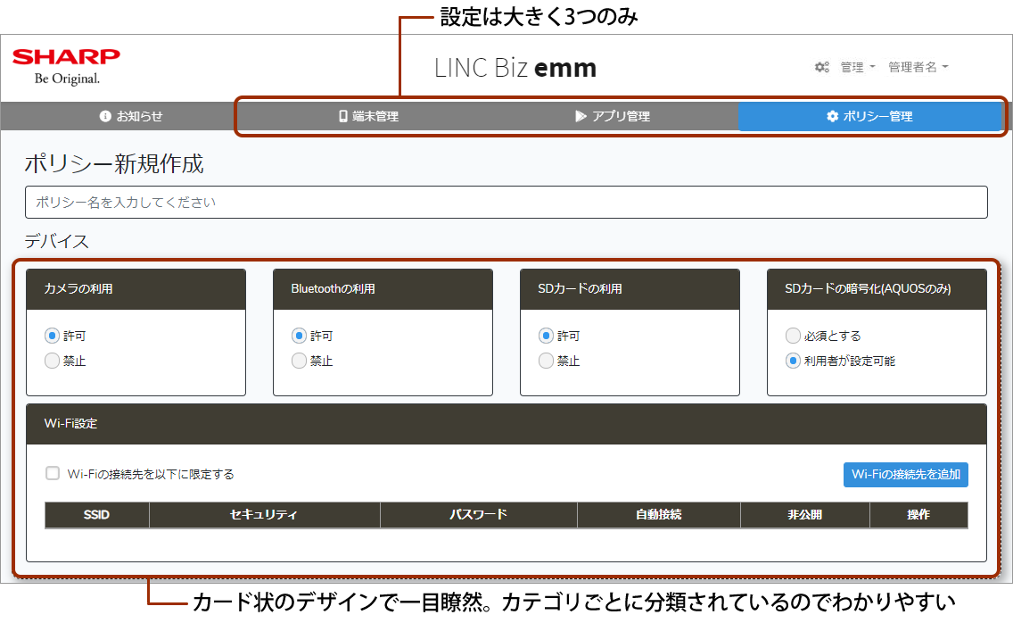
Task: Switch to the お知らせ tab
Action: point(131,116)
